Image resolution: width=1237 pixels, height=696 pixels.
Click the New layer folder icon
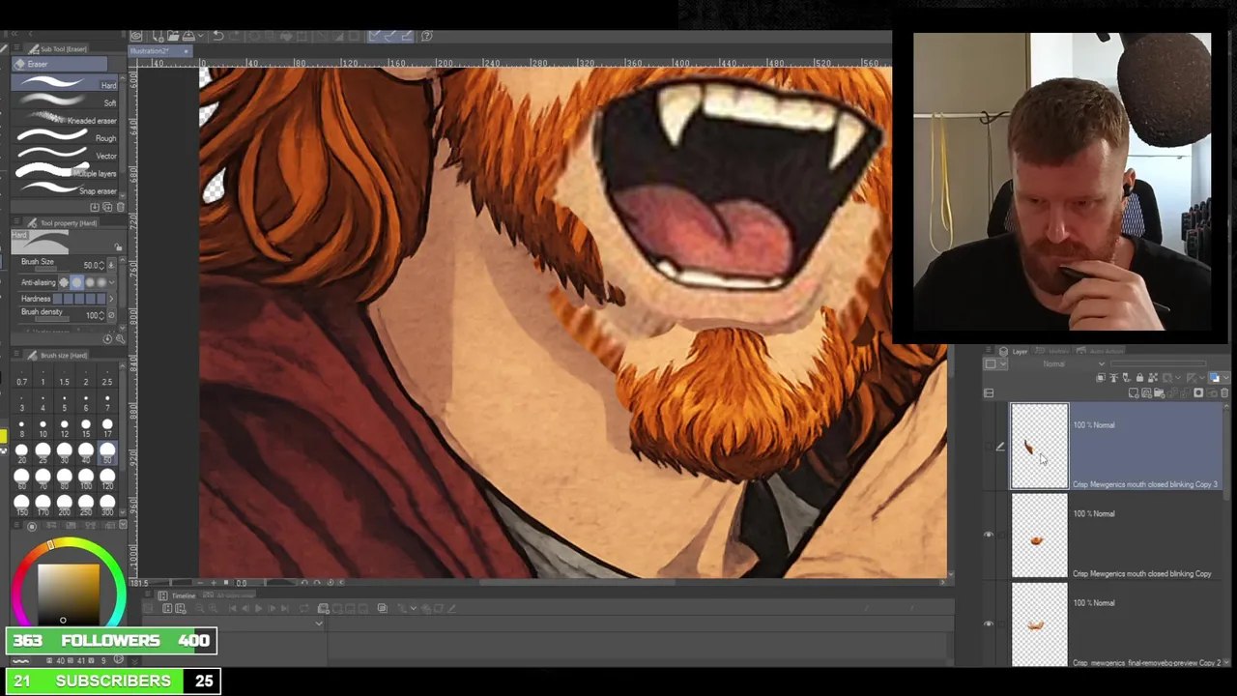1159,392
